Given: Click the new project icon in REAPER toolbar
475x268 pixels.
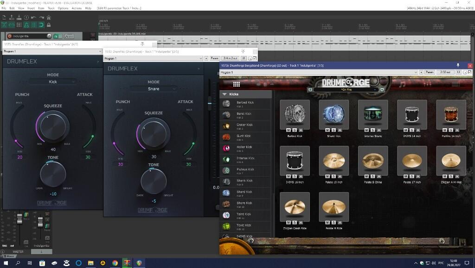Looking at the screenshot, I should pos(4,18).
